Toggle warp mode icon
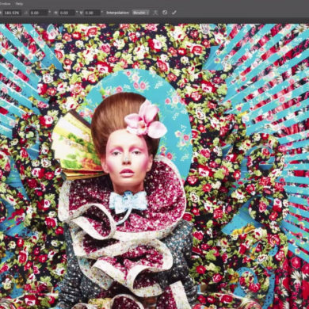This screenshot has width=309, height=309. click(155, 13)
